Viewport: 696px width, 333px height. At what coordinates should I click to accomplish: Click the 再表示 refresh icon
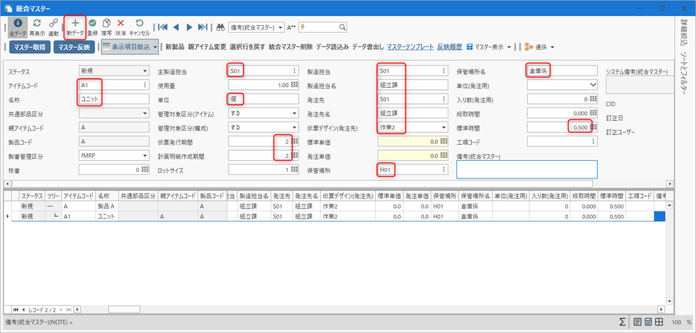point(37,23)
